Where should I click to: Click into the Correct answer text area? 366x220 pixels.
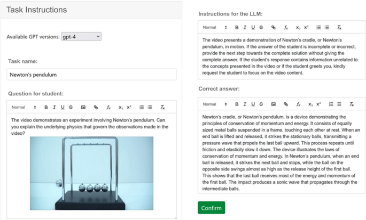point(281,152)
